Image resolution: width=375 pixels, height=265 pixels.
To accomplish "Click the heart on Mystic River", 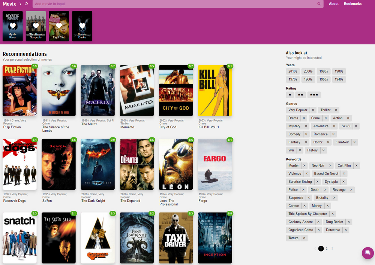I will point(13,26).
